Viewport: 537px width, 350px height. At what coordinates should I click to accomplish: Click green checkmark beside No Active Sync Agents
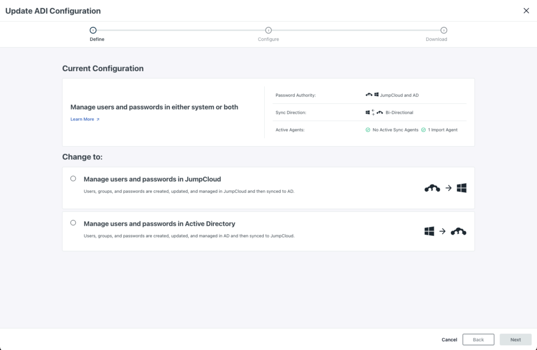(x=368, y=129)
